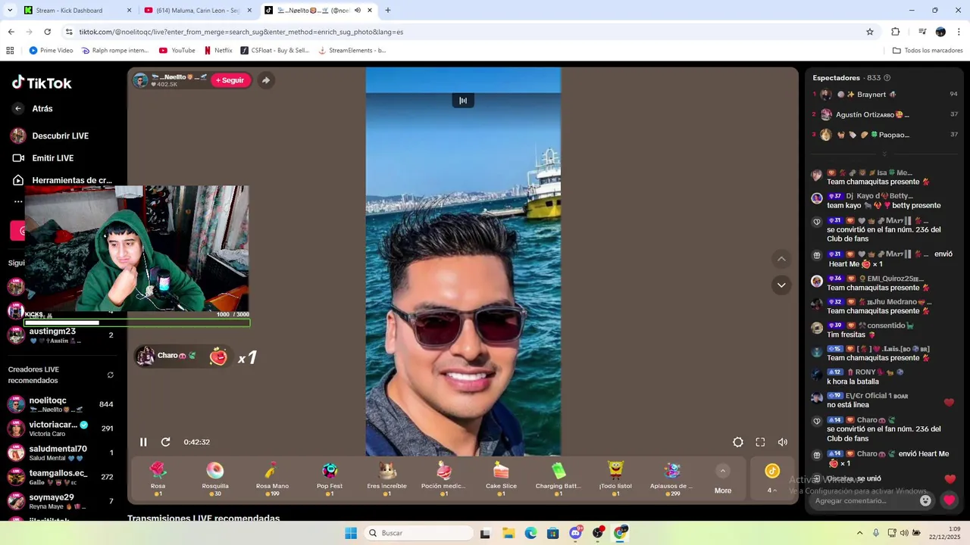Send the Poción médica gift
This screenshot has width=970, height=545.
coord(444,479)
